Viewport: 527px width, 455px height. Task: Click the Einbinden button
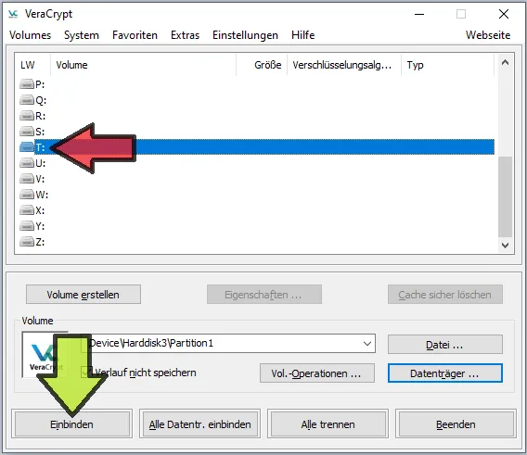coord(72,423)
